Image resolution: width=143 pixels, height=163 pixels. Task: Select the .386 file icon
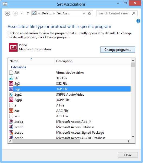point(11,73)
